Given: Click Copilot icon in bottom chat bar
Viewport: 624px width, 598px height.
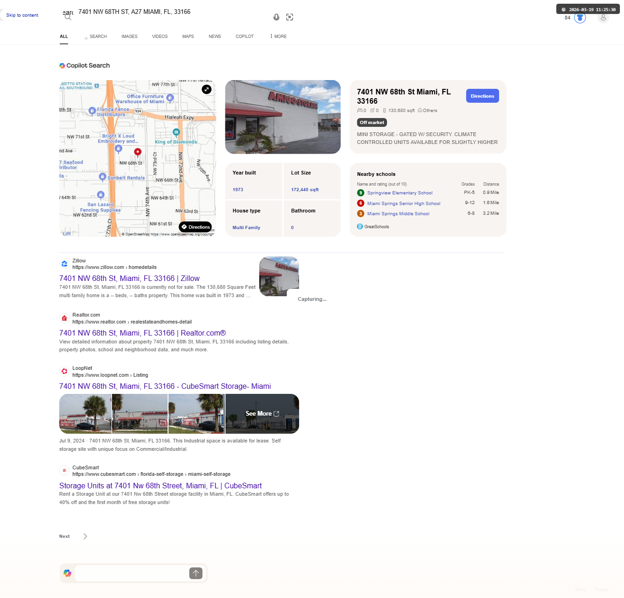Looking at the screenshot, I should tap(68, 573).
